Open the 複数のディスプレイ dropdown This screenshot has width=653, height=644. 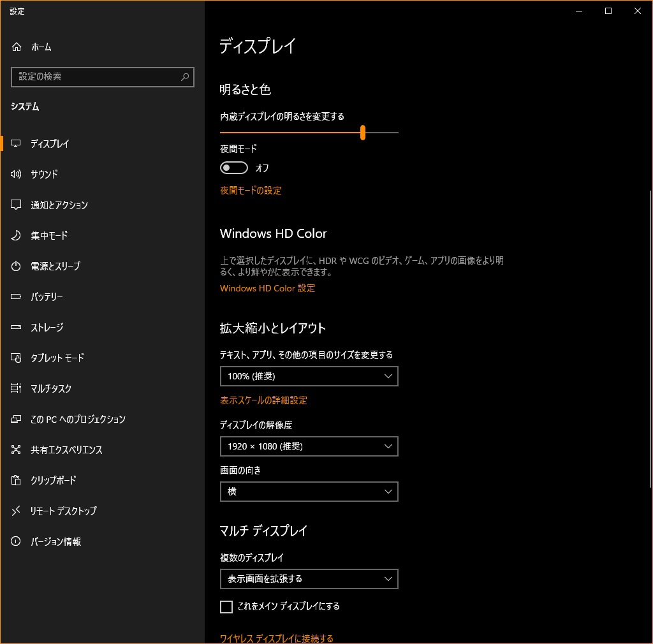pyautogui.click(x=309, y=579)
